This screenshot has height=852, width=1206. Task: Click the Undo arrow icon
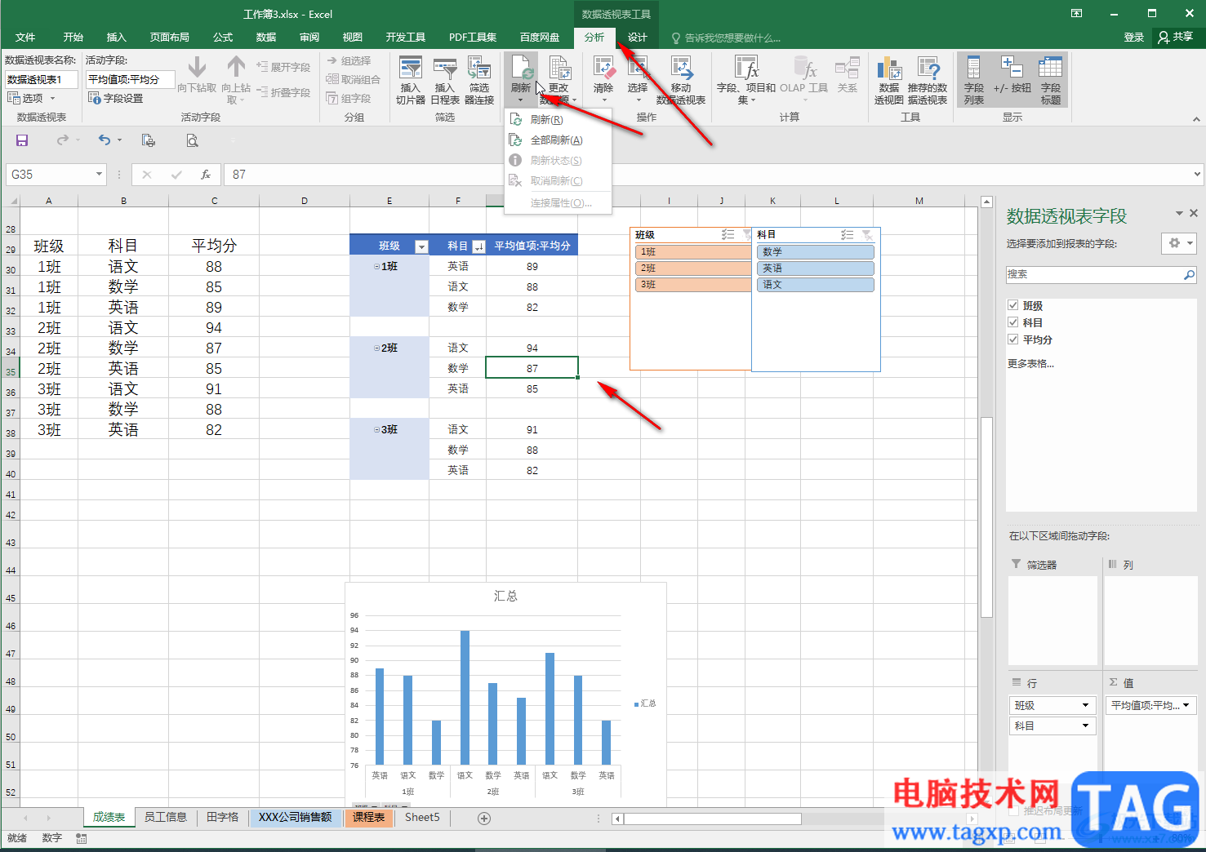pyautogui.click(x=105, y=140)
